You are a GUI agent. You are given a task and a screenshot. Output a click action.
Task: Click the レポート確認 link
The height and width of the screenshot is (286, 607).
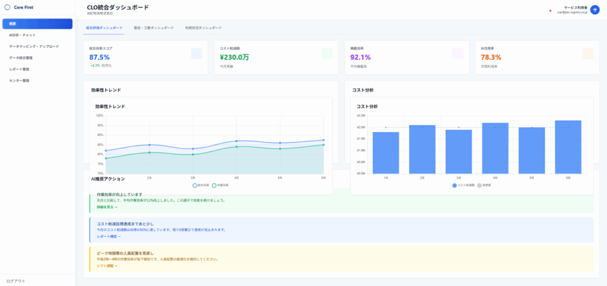pos(108,236)
